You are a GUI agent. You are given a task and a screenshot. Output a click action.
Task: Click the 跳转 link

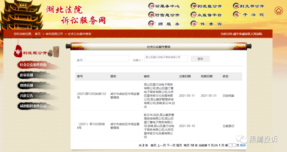coord(243,145)
